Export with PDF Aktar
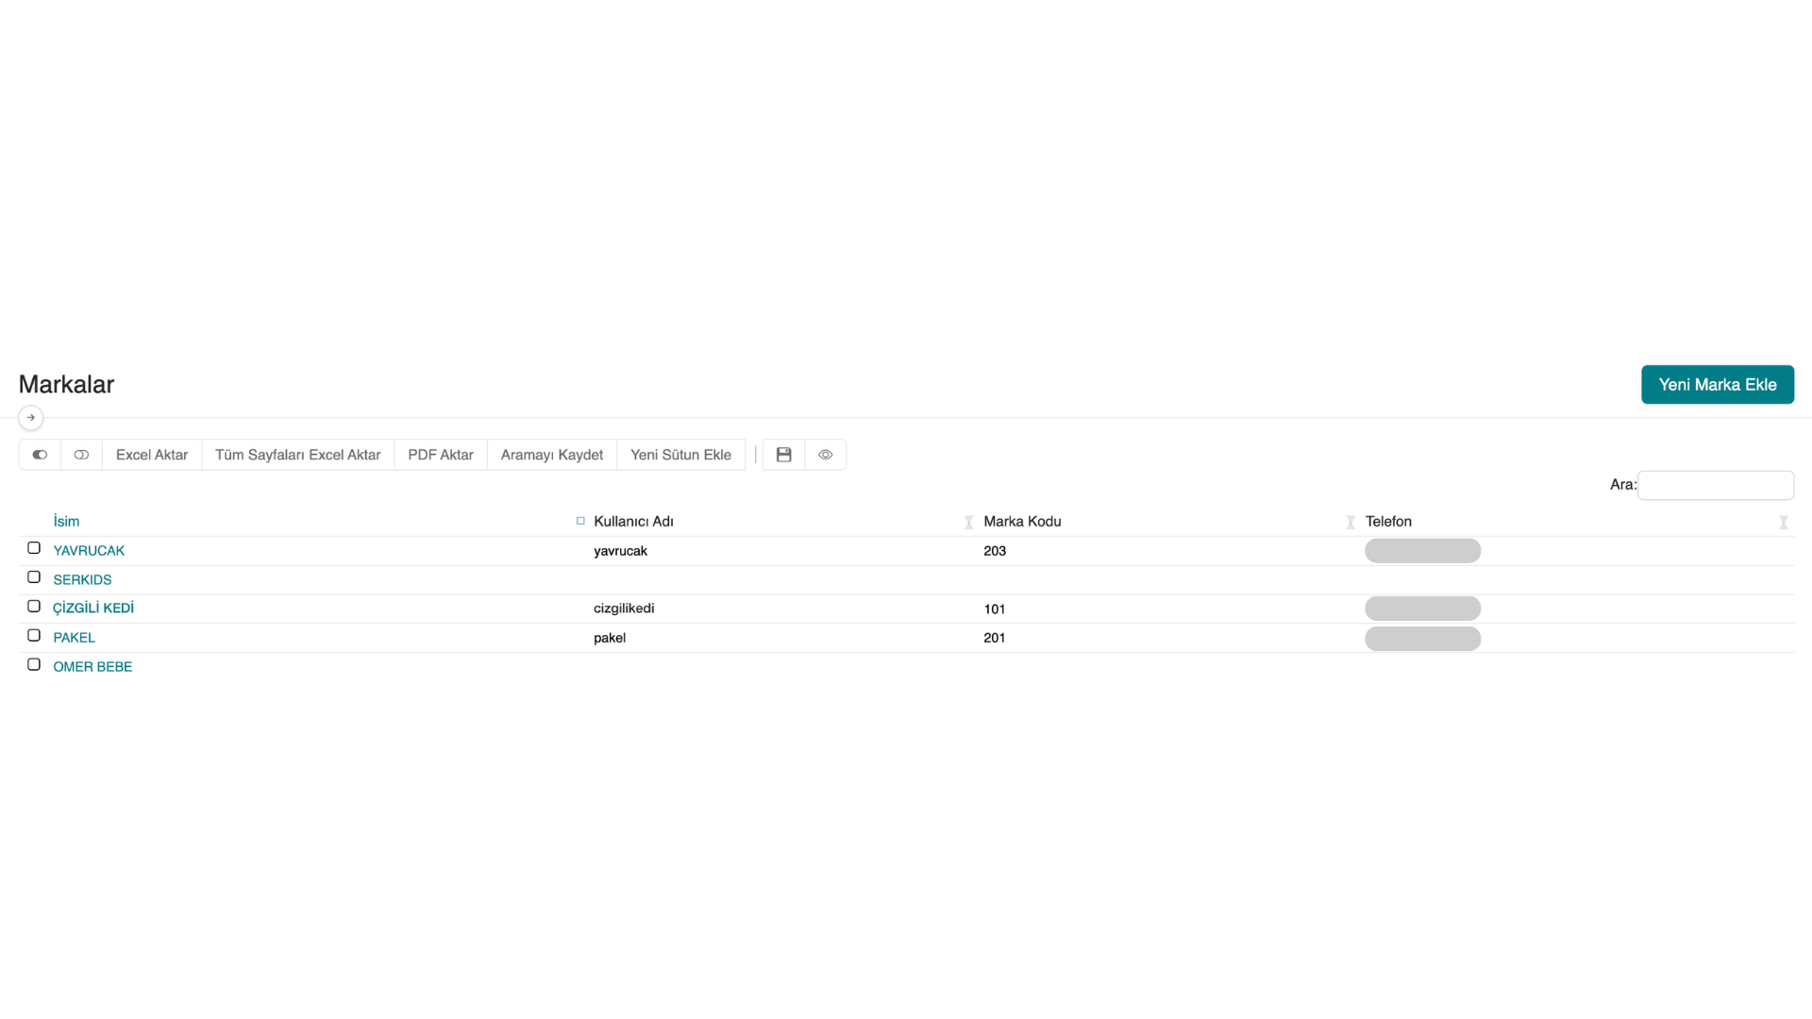 pos(440,455)
